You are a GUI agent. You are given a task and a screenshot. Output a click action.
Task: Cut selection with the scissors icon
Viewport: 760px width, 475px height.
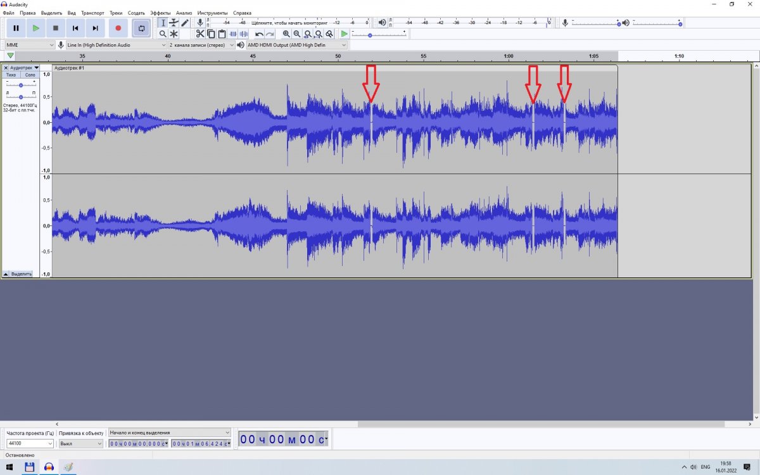tap(200, 34)
